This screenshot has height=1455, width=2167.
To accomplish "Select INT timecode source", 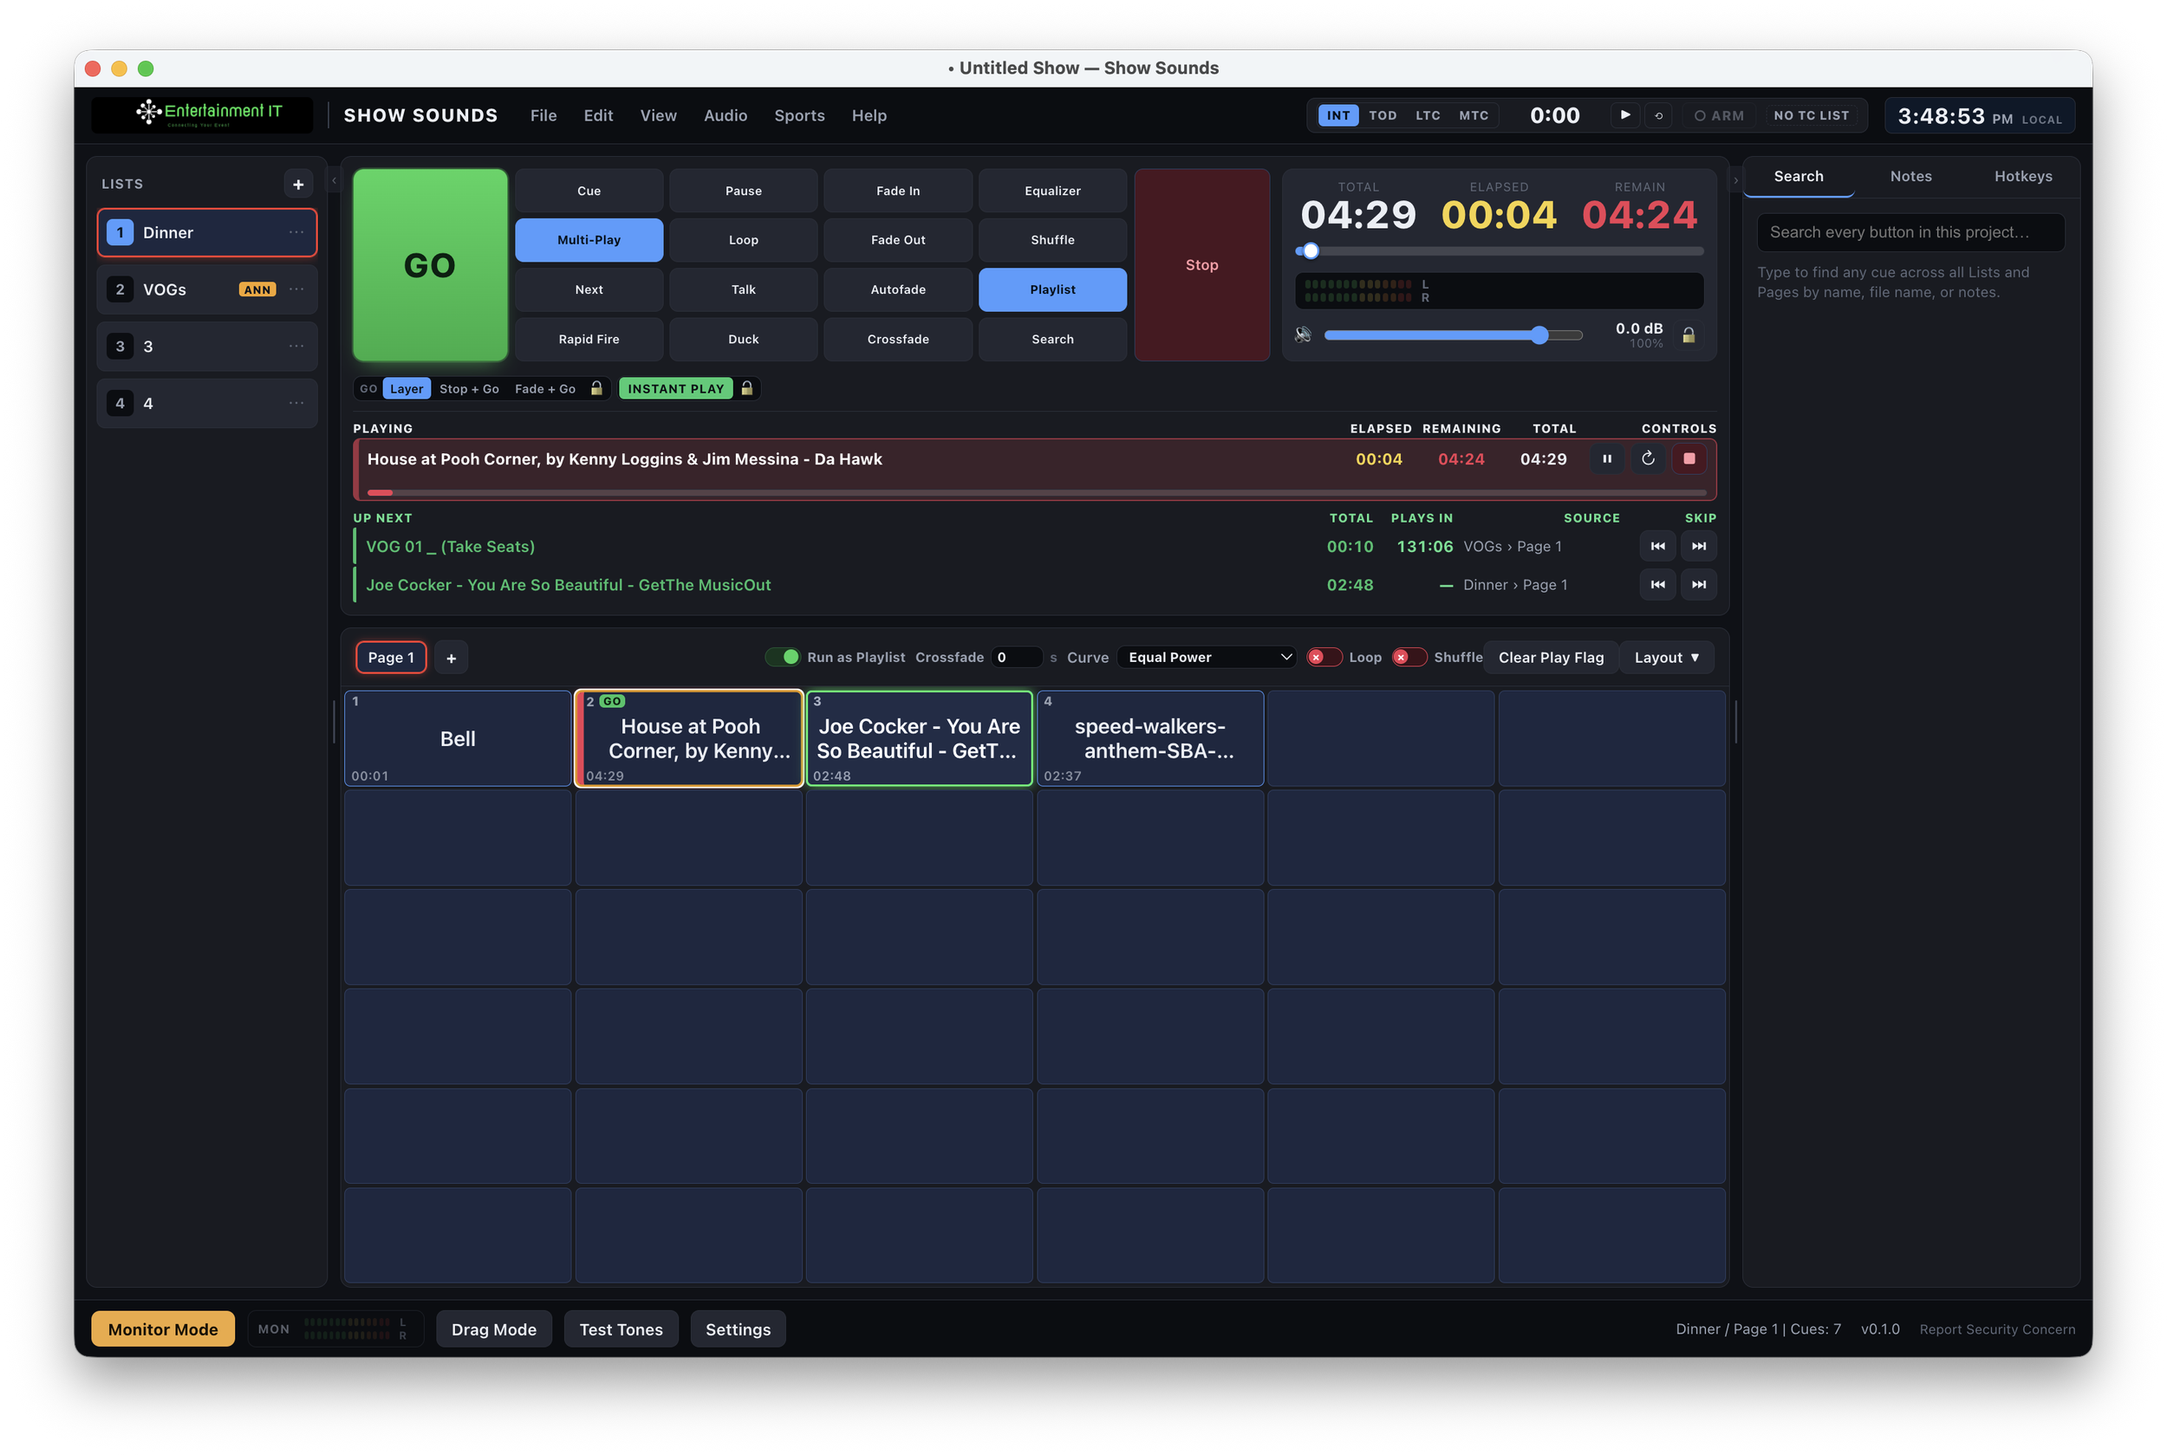I will (1337, 116).
